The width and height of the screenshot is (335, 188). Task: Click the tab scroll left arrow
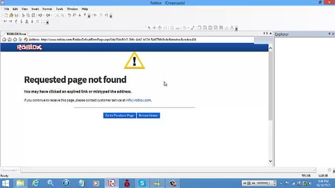(264, 33)
